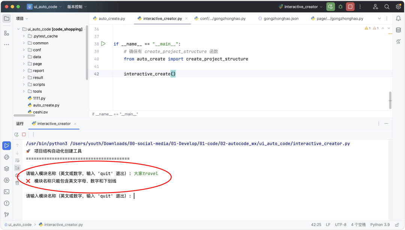Stop the running process with the red square in top toolbar
The height and width of the screenshot is (230, 405).
point(350,7)
